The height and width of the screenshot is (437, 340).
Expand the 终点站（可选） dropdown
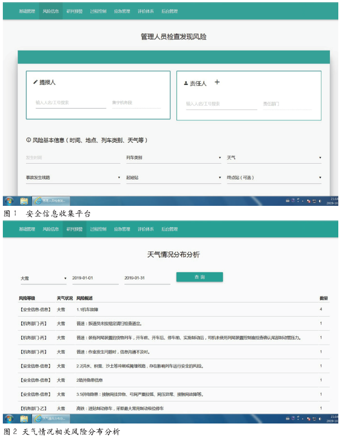(274, 177)
